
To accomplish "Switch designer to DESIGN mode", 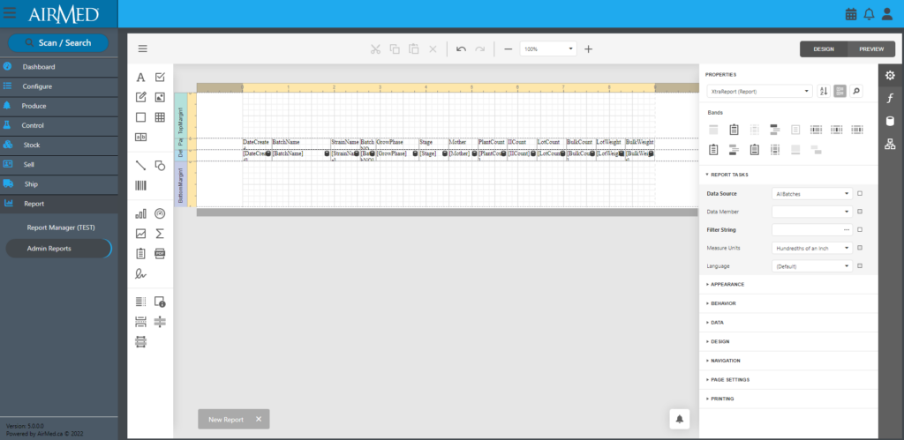I will tap(824, 49).
